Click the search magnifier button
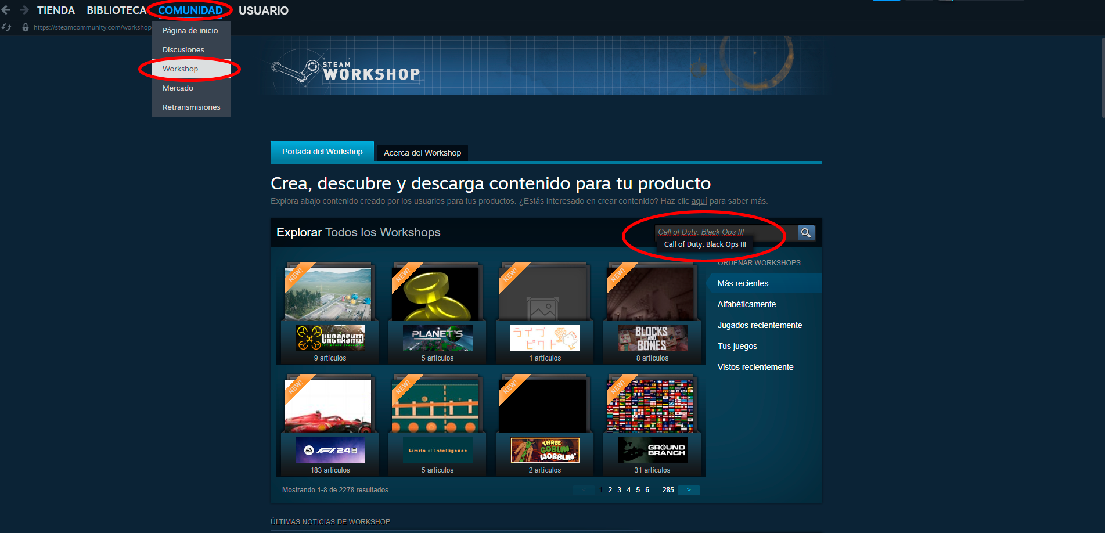 coord(805,233)
